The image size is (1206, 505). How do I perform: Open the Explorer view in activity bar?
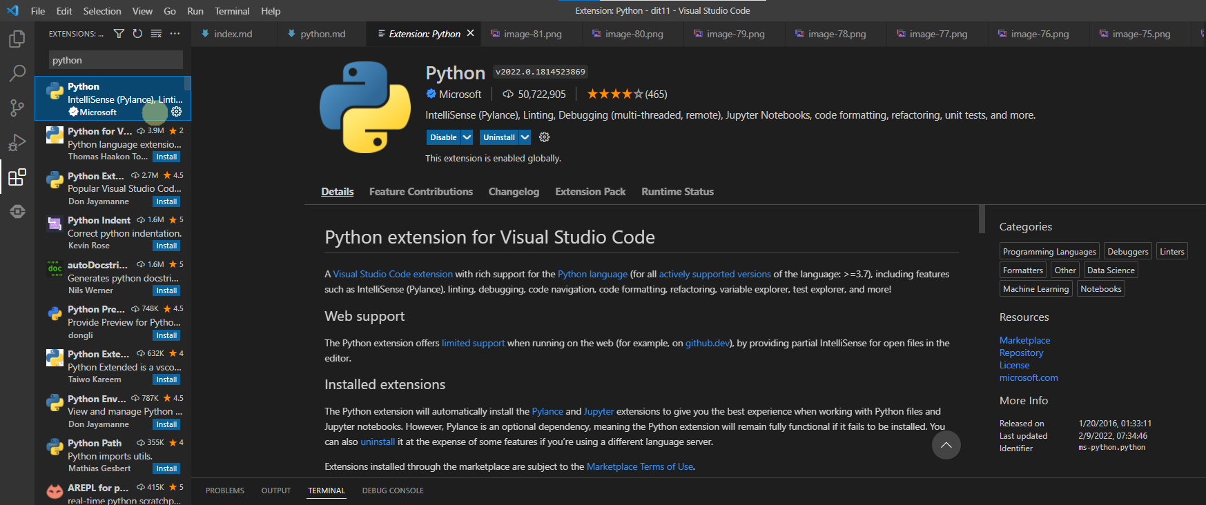tap(17, 39)
